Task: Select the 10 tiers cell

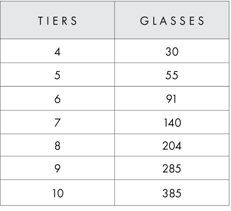Action: point(57,193)
